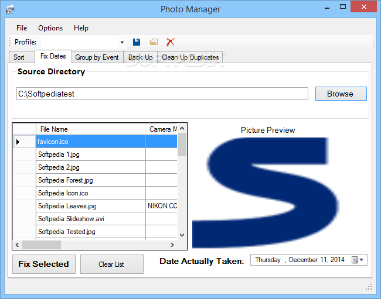The height and width of the screenshot is (299, 381).
Task: Open the Options menu
Action: pos(50,28)
